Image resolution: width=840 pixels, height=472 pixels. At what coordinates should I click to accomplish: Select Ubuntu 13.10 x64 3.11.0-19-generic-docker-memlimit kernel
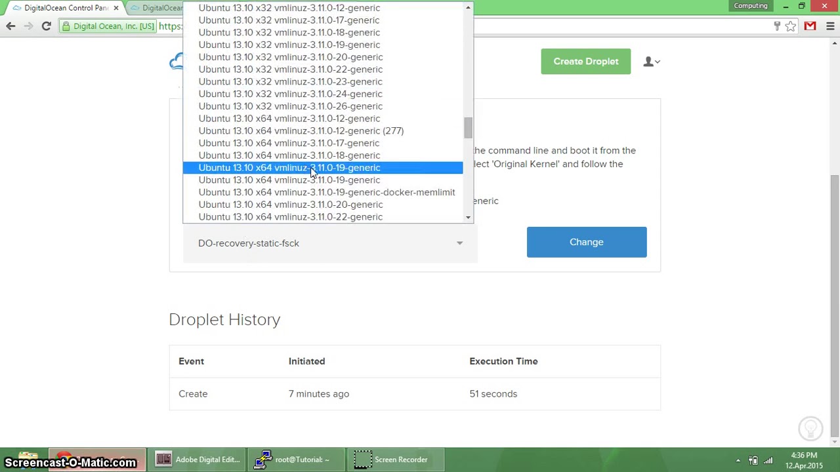[x=327, y=192]
